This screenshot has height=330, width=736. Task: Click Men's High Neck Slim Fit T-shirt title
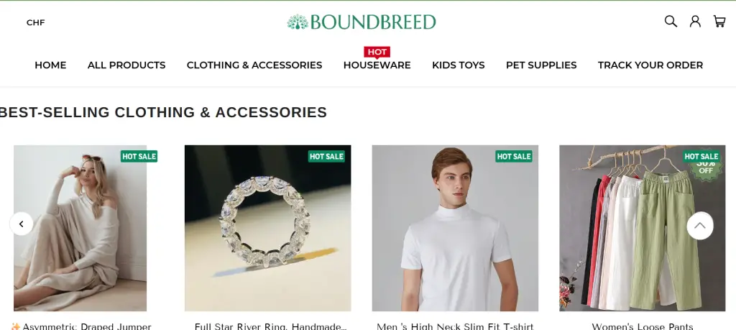(x=455, y=326)
